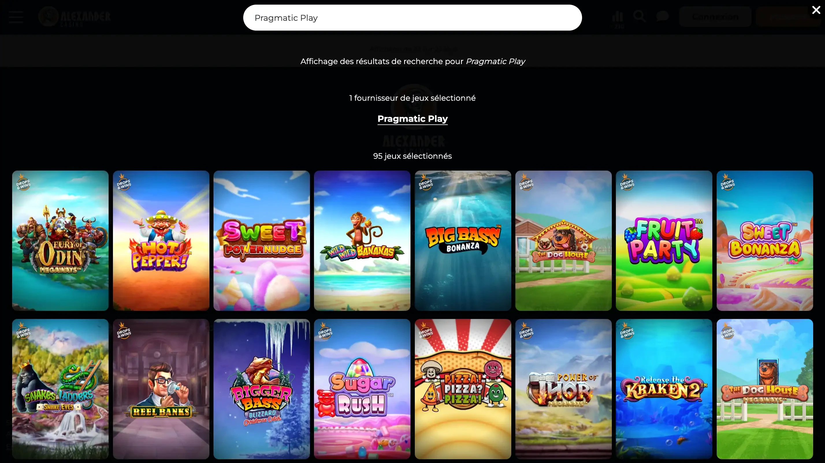The image size is (825, 463).
Task: Open Release the Kraken 2 game
Action: click(x=664, y=389)
